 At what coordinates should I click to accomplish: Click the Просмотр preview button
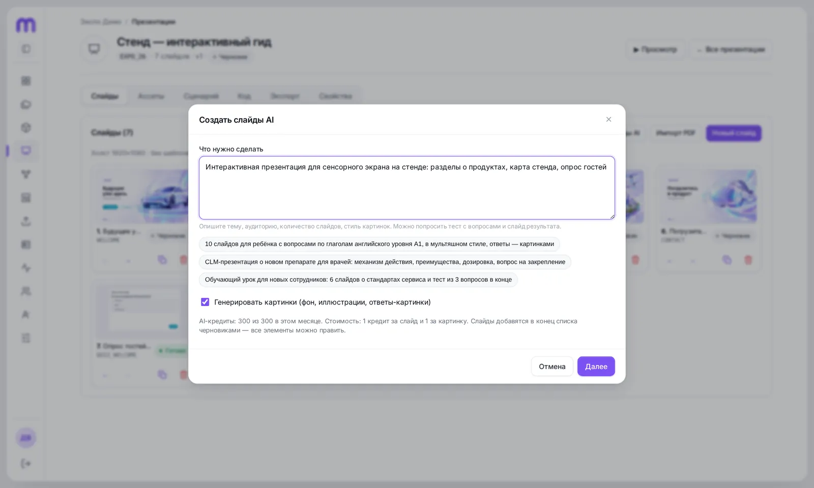point(655,49)
